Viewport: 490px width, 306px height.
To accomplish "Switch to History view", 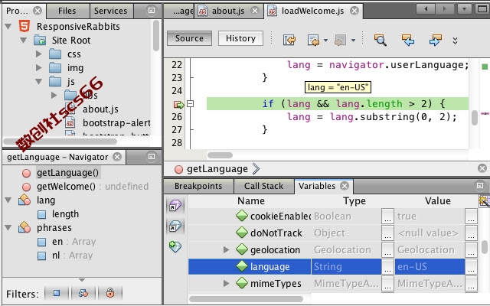I will click(x=240, y=38).
